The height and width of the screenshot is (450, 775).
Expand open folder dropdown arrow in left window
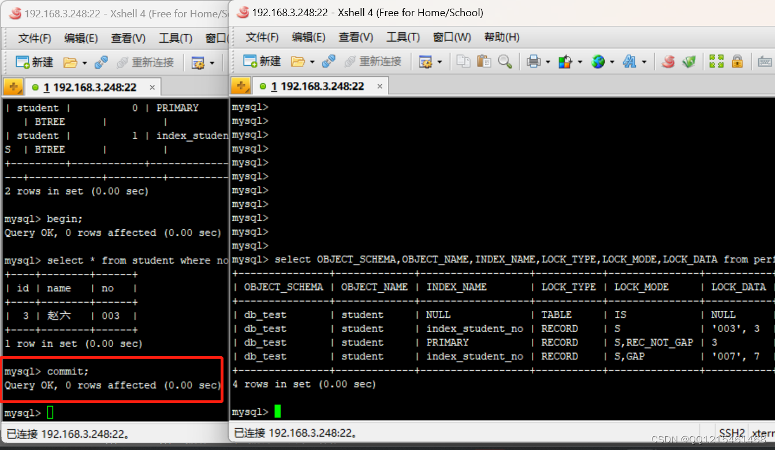coord(84,63)
